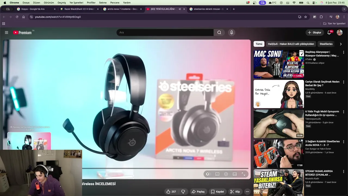
Task: Start voice search with microphone icon
Action: tap(232, 32)
